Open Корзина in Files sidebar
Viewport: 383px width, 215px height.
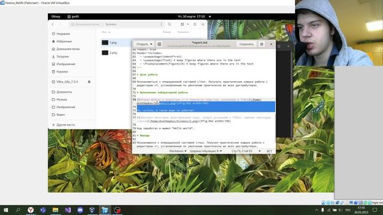(62, 72)
